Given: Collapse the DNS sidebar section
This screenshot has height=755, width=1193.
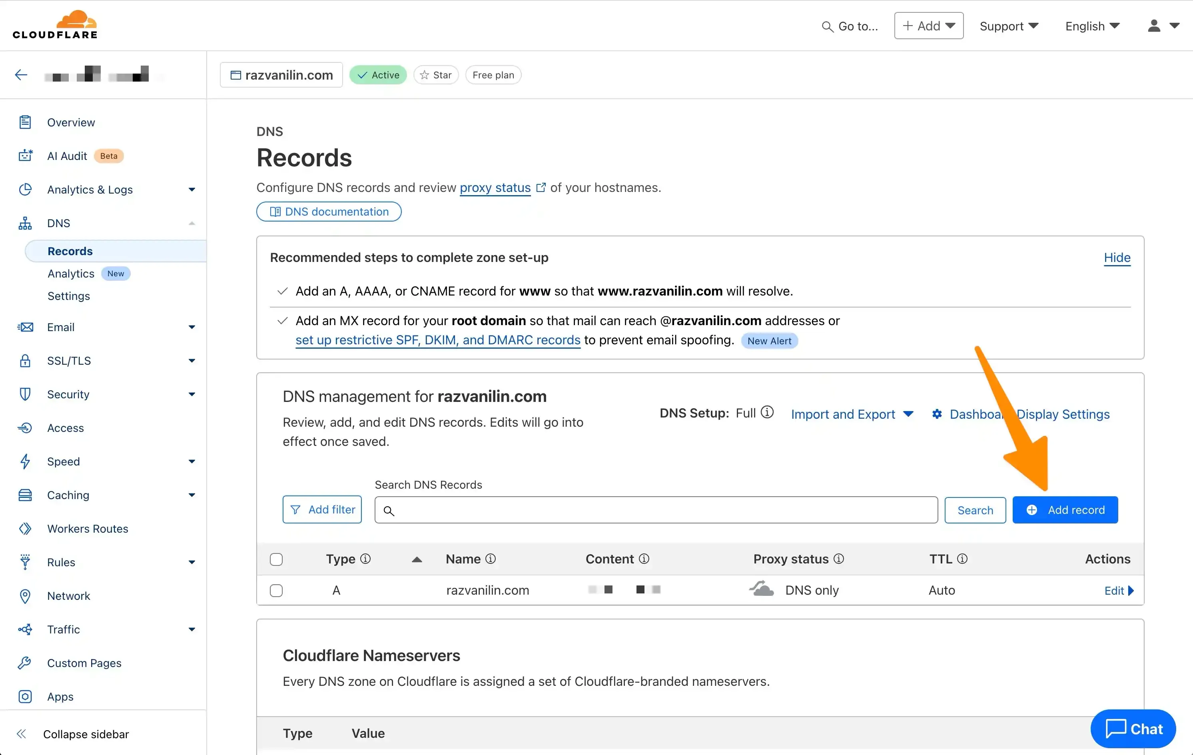Looking at the screenshot, I should pyautogui.click(x=192, y=223).
